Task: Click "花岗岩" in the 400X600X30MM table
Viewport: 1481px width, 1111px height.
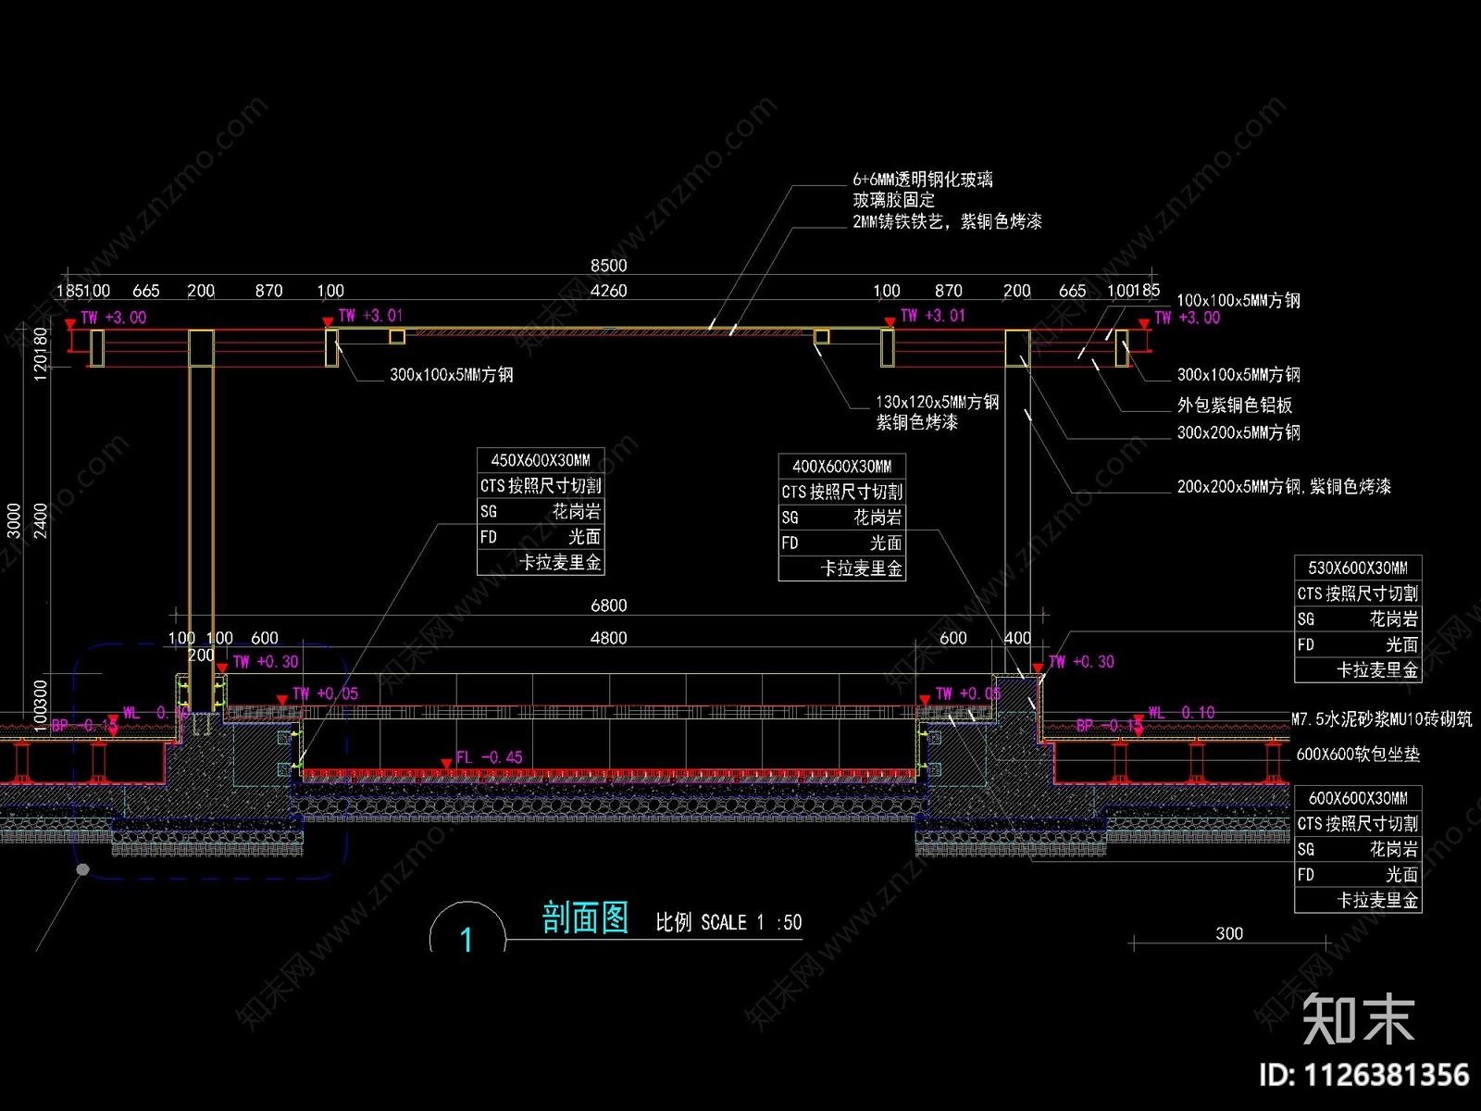Action: [877, 518]
